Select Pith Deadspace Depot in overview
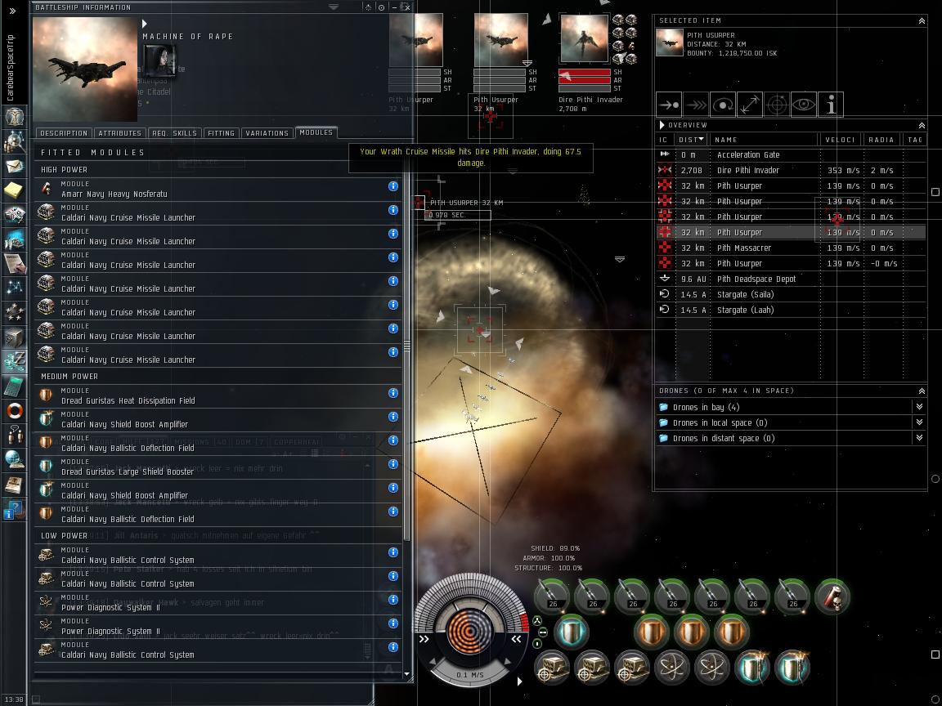The image size is (942, 706). [x=792, y=279]
